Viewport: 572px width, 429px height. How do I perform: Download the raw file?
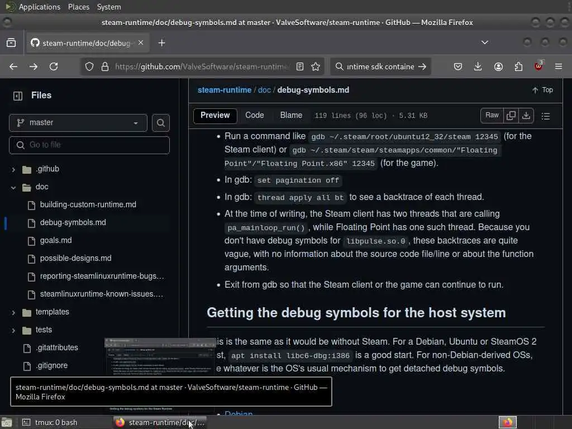click(526, 116)
